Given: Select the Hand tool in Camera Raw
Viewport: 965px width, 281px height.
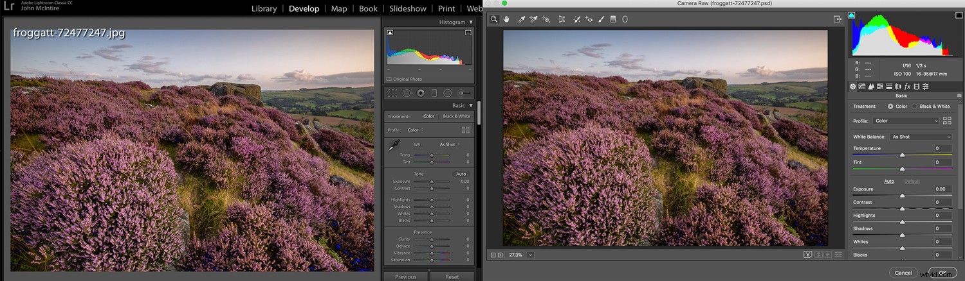Looking at the screenshot, I should tap(506, 19).
